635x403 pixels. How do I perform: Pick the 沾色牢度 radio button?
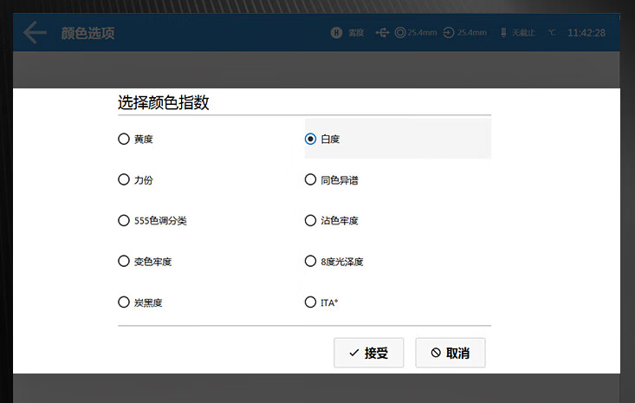[x=311, y=220]
